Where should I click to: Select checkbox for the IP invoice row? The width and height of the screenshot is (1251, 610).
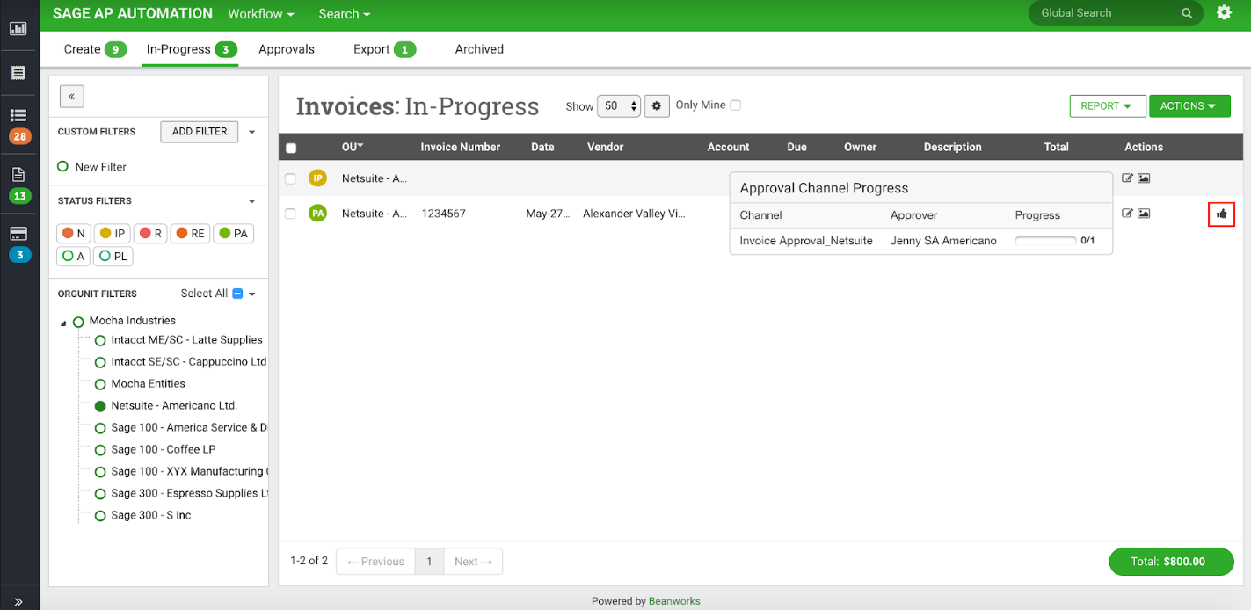point(290,178)
